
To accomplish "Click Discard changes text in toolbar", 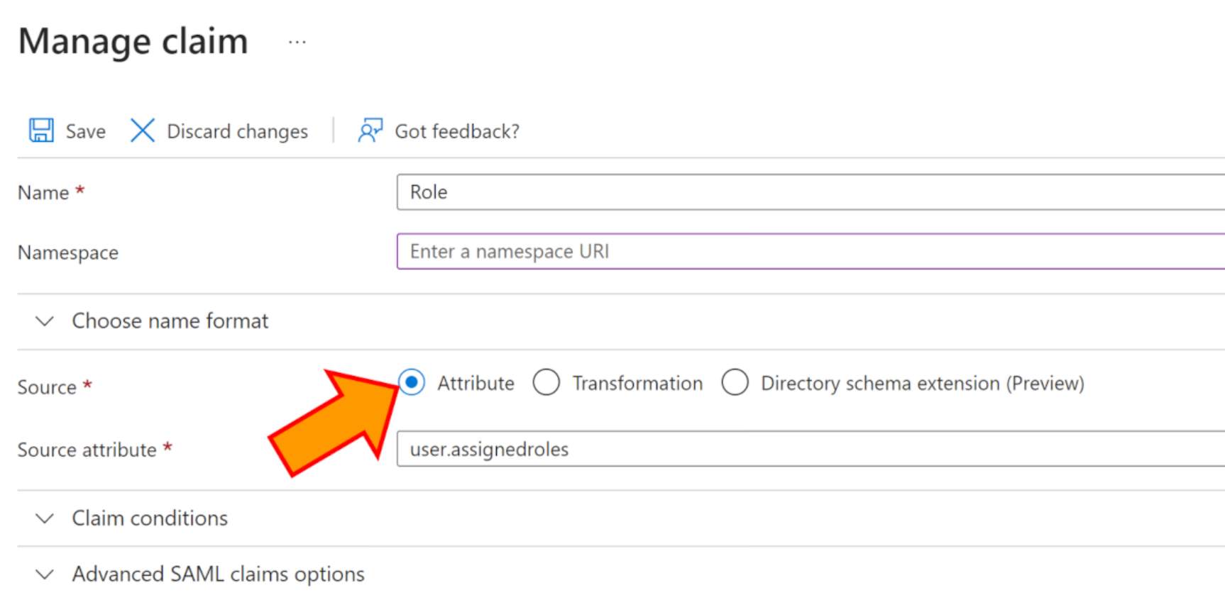I will (238, 131).
